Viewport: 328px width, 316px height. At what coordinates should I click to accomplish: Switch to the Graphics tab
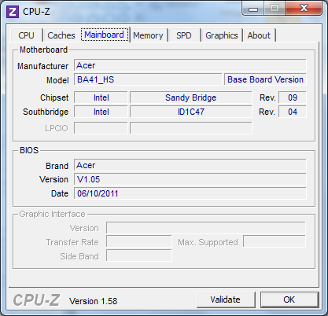pos(222,35)
